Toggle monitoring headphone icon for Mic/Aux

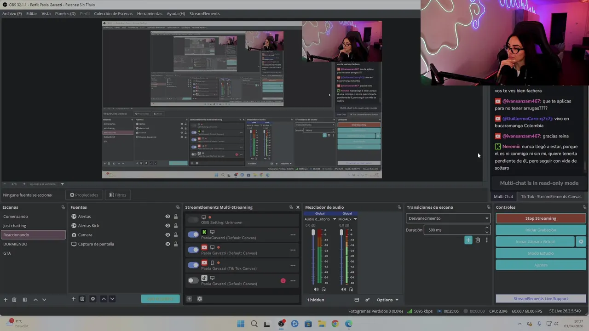[351, 289]
